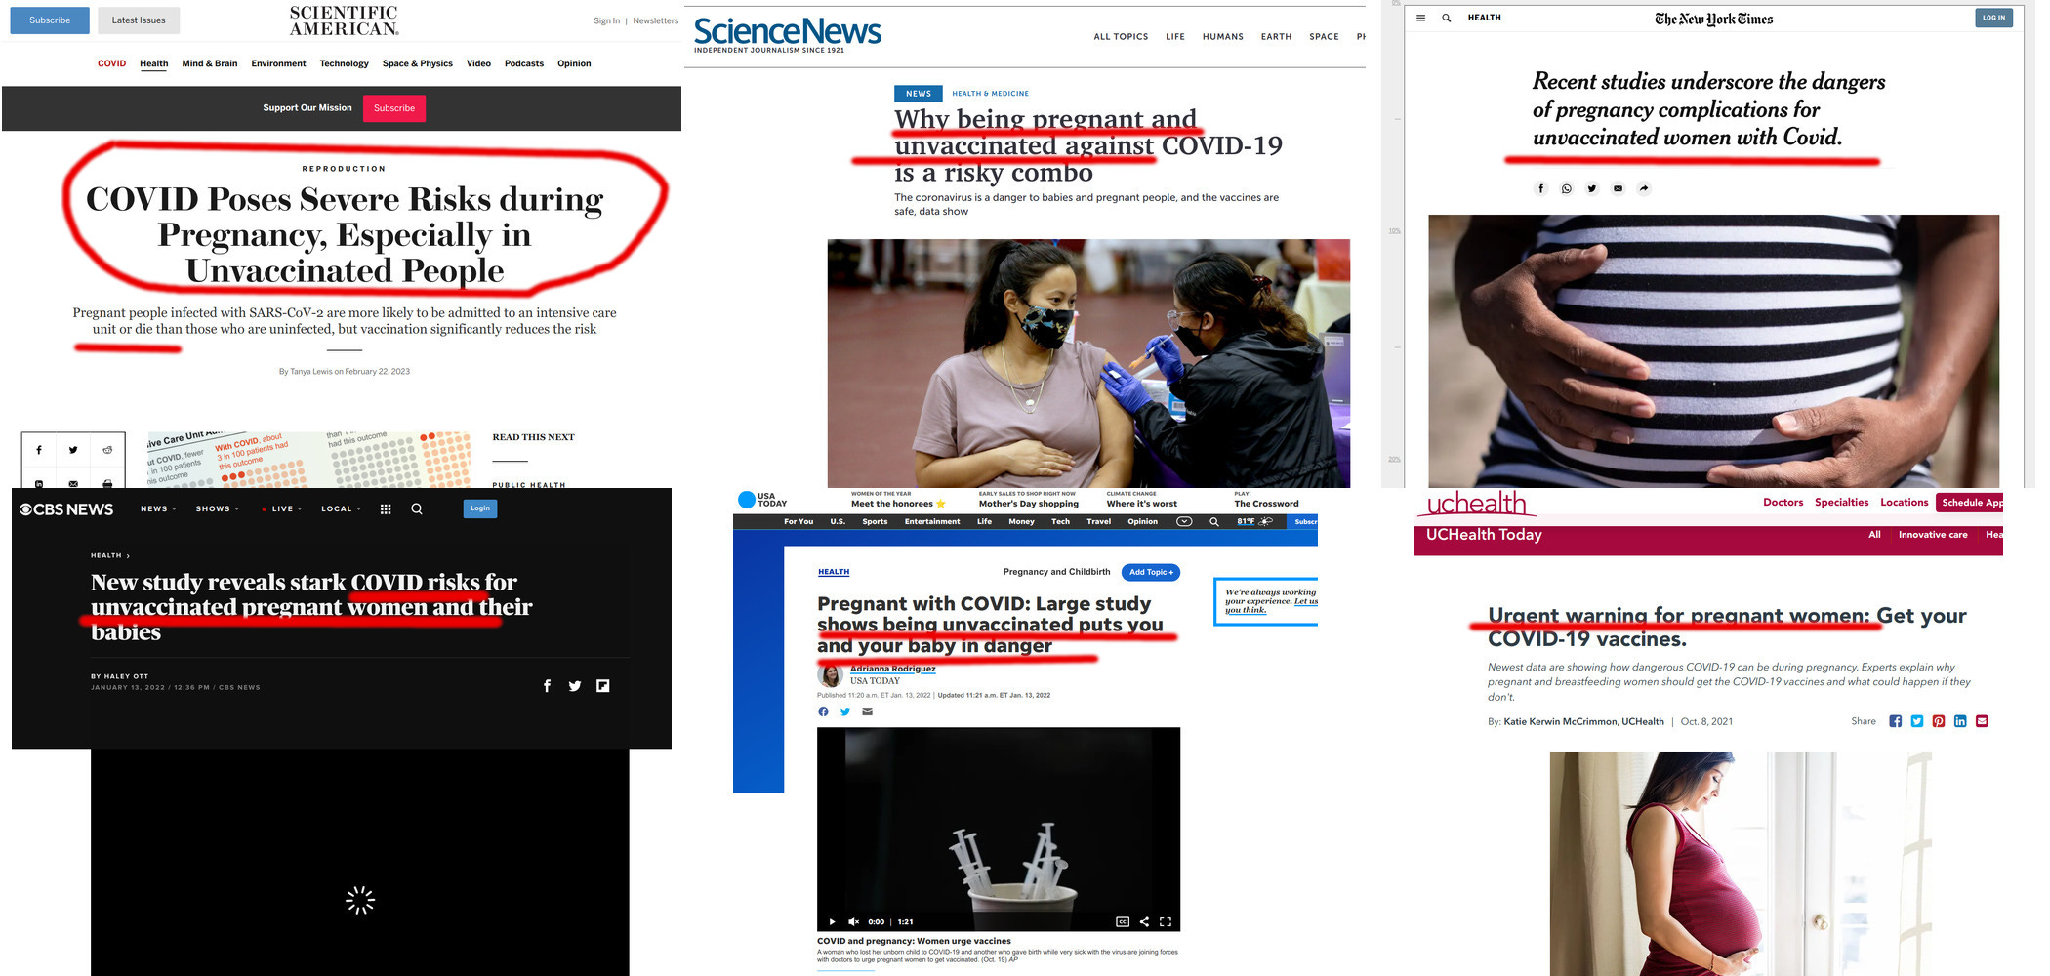Click the Login button on CBS News
Viewport: 2050px width, 976px height.
pyautogui.click(x=480, y=508)
